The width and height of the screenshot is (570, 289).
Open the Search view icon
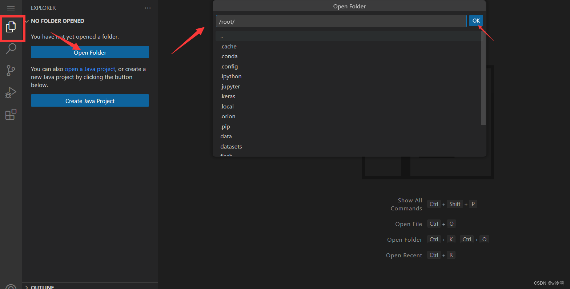(11, 49)
